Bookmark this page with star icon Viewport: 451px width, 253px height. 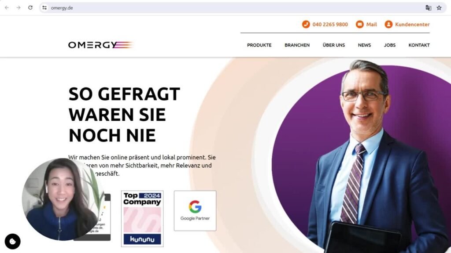point(439,8)
